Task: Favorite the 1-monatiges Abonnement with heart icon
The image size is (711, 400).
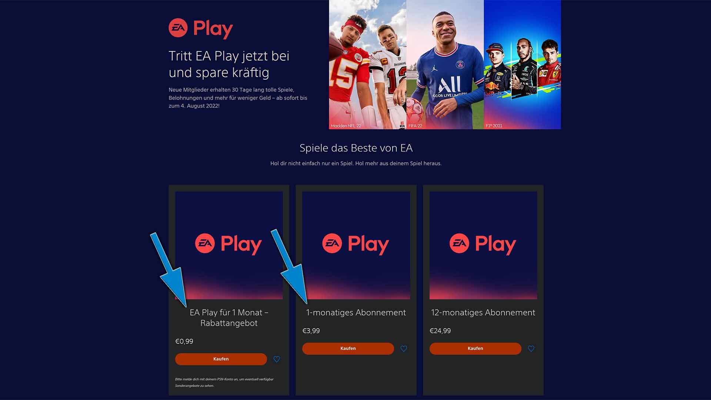Action: click(x=404, y=349)
